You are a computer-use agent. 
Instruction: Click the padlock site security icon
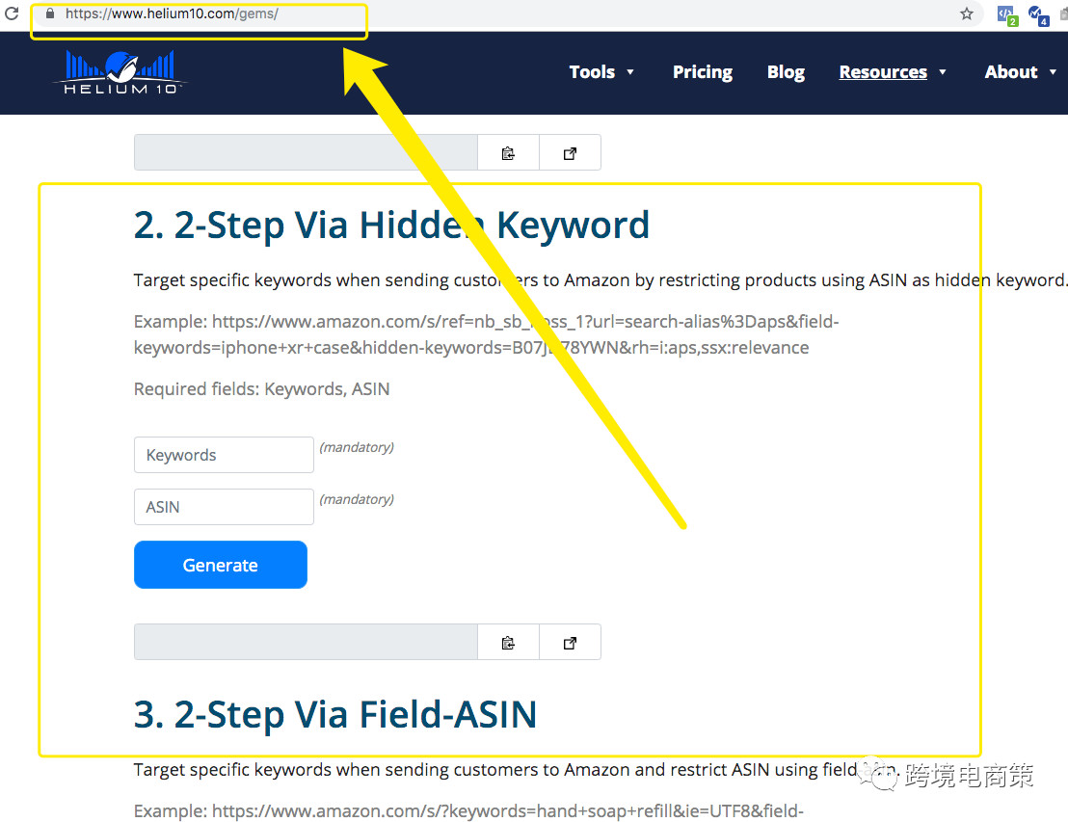(50, 13)
